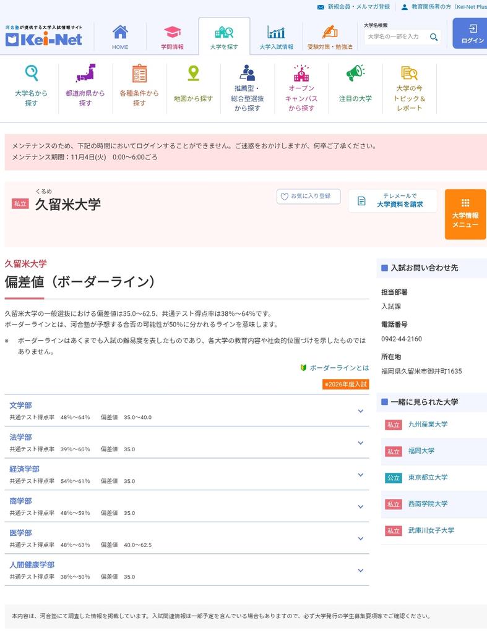Expand the 経済学部 row chevron
The image size is (487, 633).
tap(361, 475)
